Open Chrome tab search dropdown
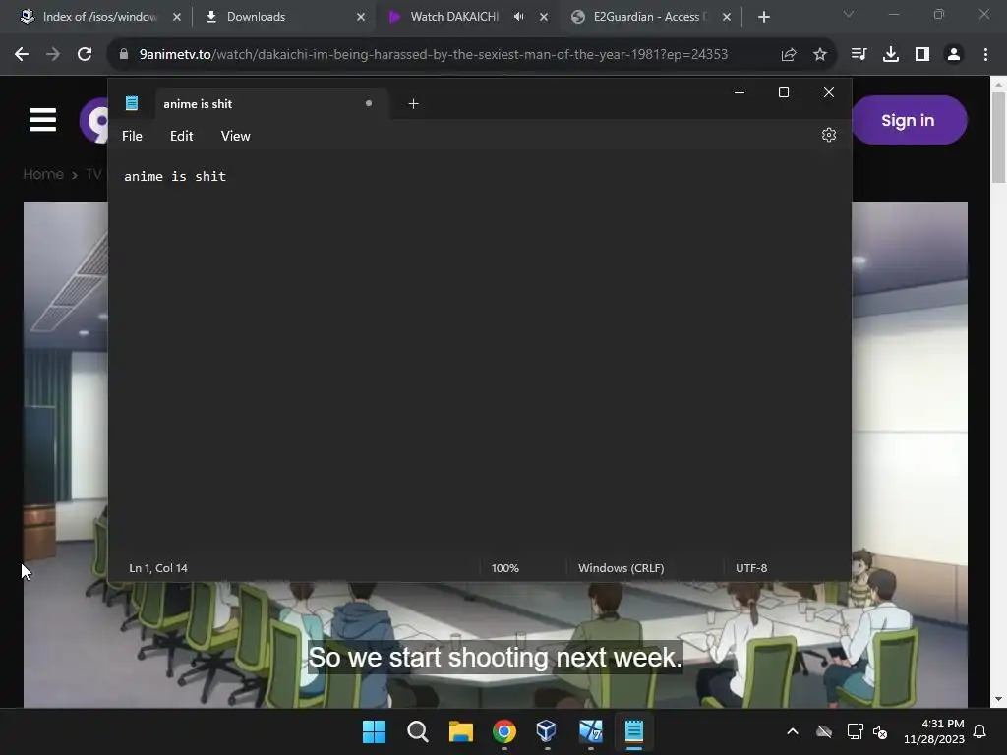Viewport: 1007px width, 755px height. (x=849, y=14)
